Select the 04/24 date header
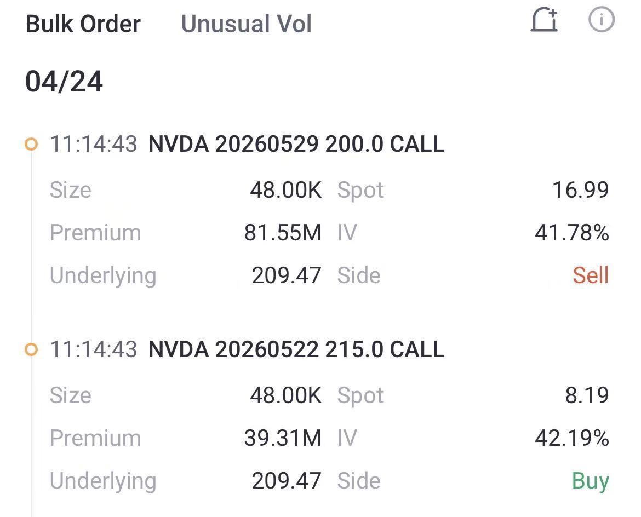This screenshot has width=641, height=517. click(64, 81)
